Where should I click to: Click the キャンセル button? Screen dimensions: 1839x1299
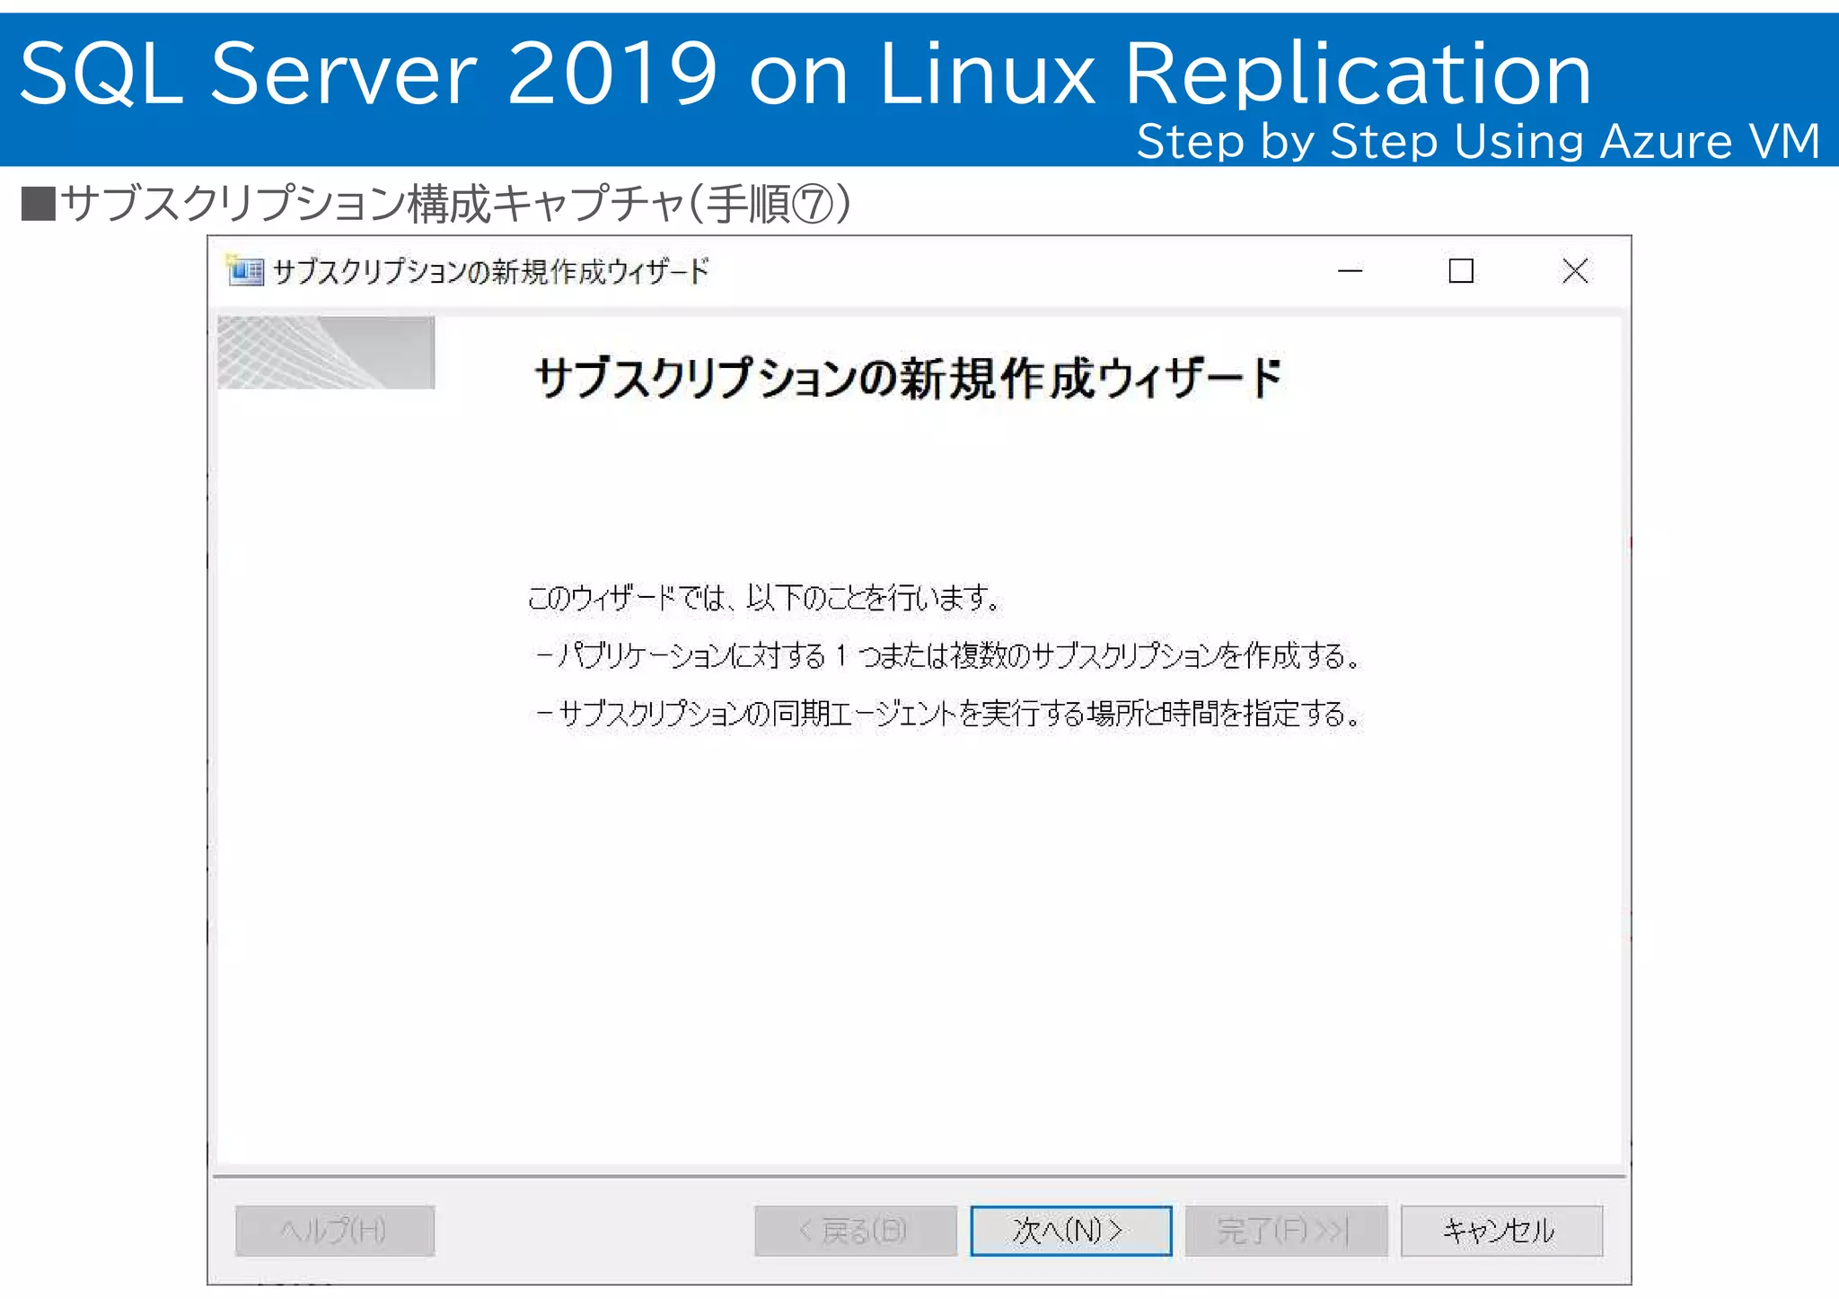1500,1230
